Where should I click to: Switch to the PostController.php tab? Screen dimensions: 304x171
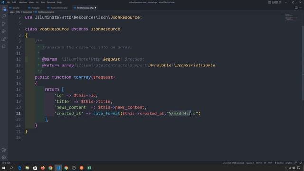(x=59, y=8)
